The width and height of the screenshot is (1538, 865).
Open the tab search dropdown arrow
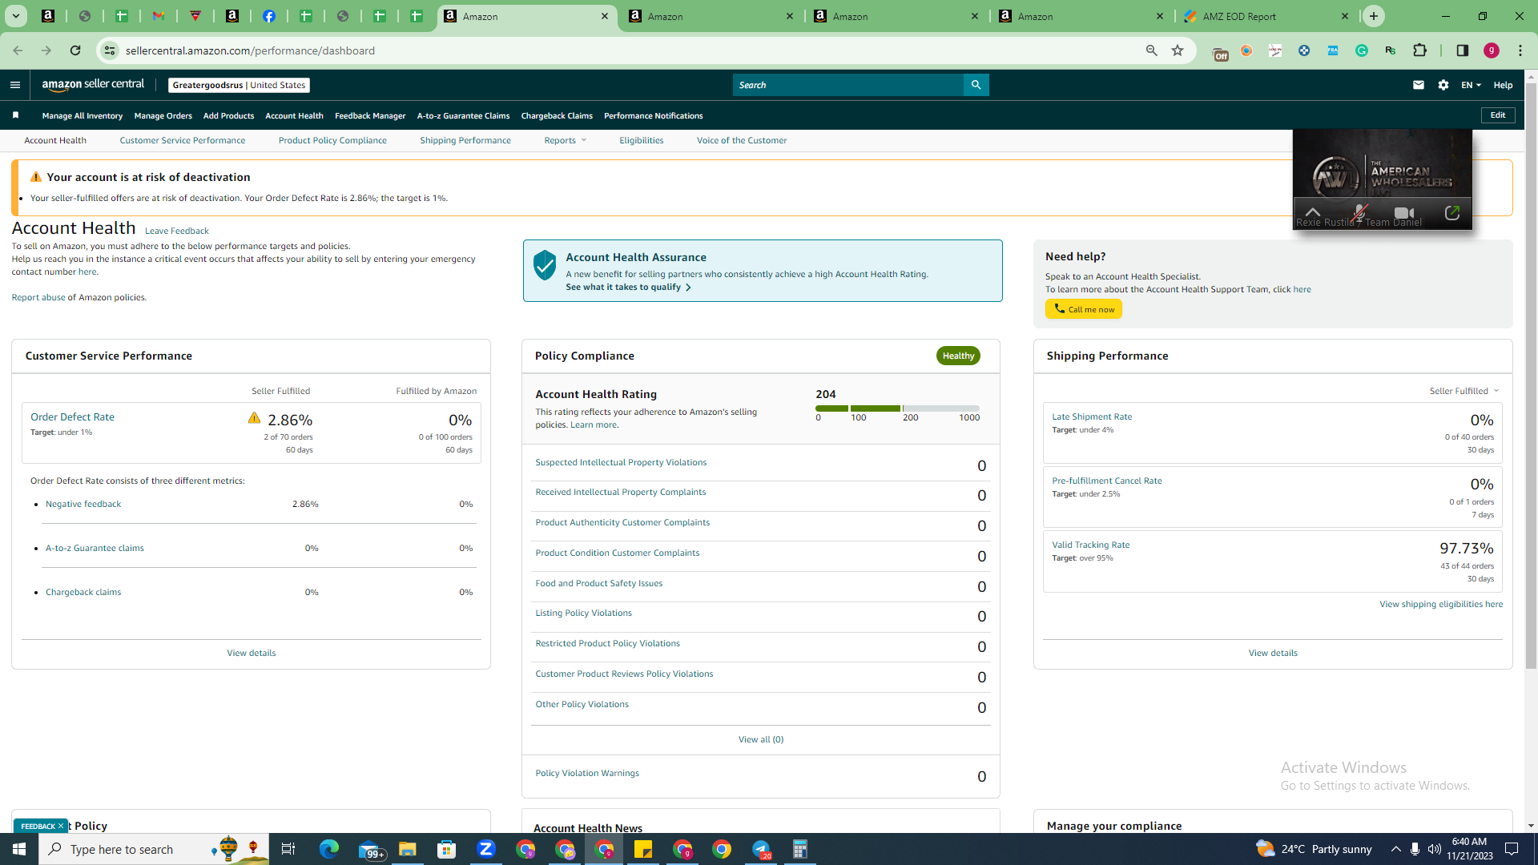point(16,16)
